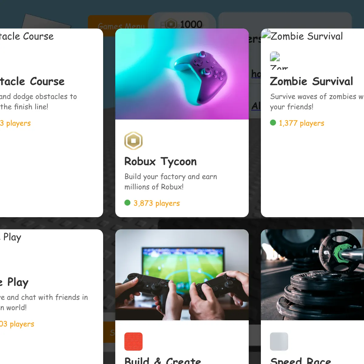Click the gold Robux Tycoon hexagon icon

[x=133, y=141]
